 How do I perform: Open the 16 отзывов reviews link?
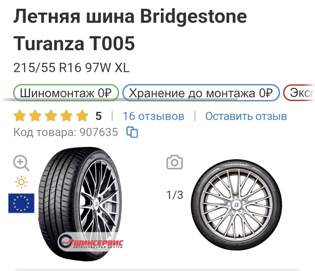153,116
